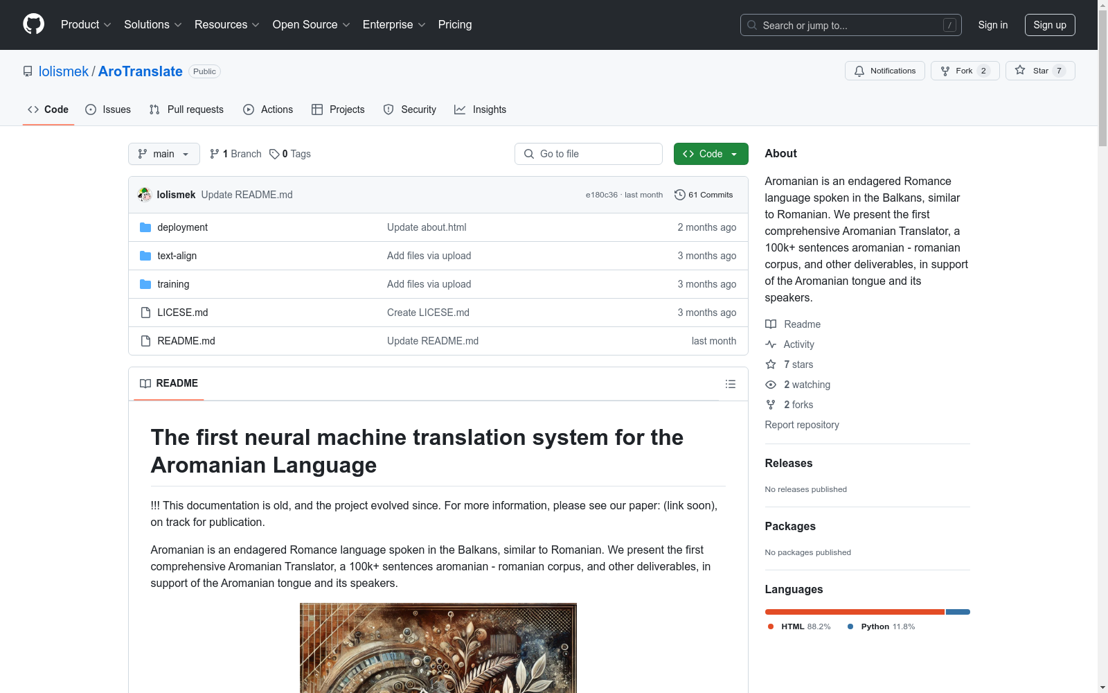Open the Actions tab
Image resolution: width=1108 pixels, height=693 pixels.
point(268,109)
